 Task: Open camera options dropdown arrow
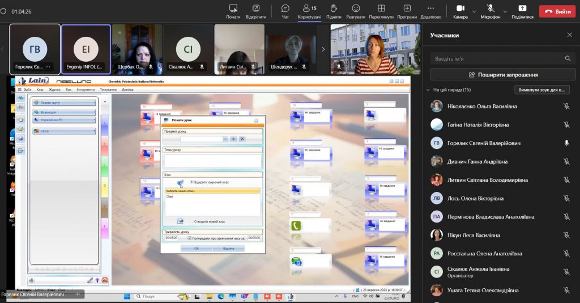pos(474,11)
